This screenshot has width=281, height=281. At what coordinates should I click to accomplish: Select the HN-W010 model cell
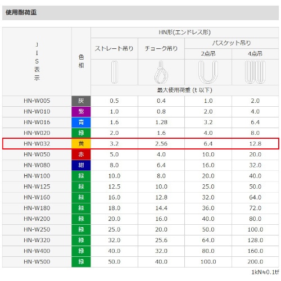point(37,112)
